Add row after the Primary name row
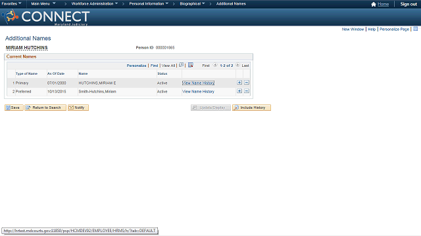 [239, 83]
